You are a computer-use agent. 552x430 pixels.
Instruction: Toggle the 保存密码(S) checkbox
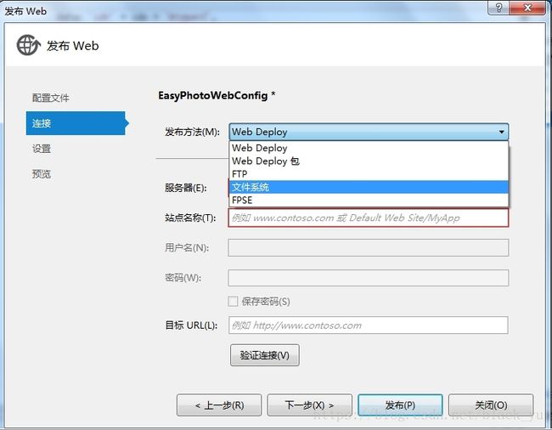pyautogui.click(x=233, y=302)
